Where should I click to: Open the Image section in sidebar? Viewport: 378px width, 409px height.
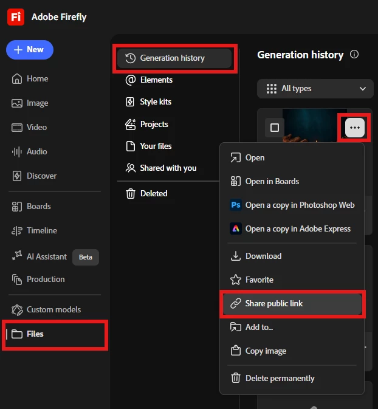(30, 103)
